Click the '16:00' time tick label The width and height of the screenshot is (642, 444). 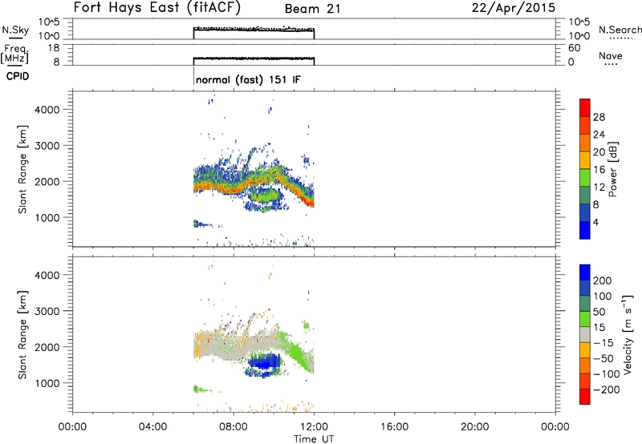point(394,427)
